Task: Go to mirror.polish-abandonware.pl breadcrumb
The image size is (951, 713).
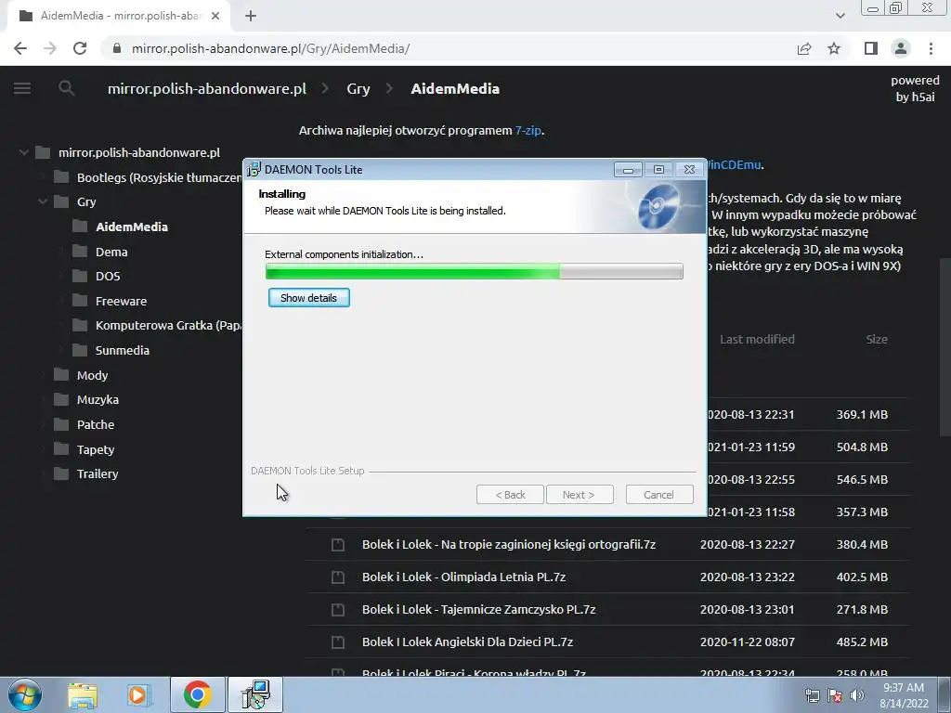Action: pyautogui.click(x=207, y=88)
